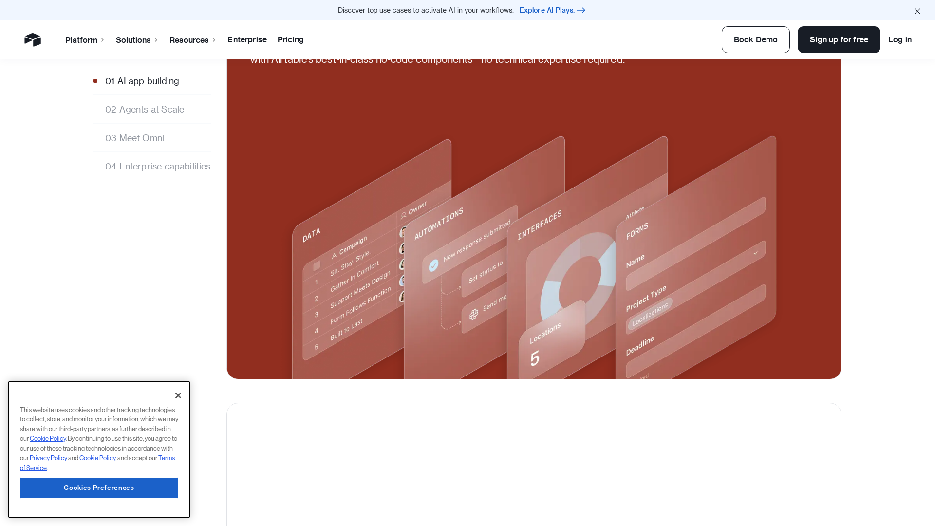The height and width of the screenshot is (526, 935).
Task: Open the Terms of Service link
Action: click(166, 458)
